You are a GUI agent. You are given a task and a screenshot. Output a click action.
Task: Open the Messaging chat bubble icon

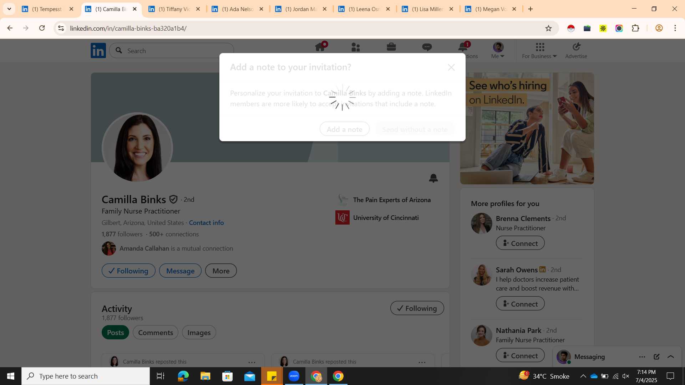tap(427, 47)
